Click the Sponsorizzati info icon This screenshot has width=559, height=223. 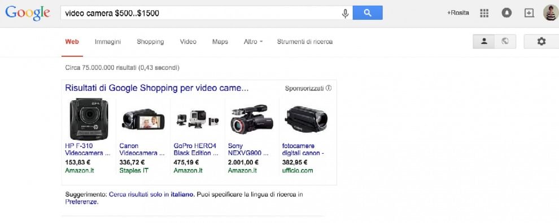pyautogui.click(x=329, y=88)
